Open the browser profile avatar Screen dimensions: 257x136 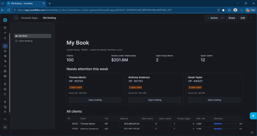(x=235, y=10)
